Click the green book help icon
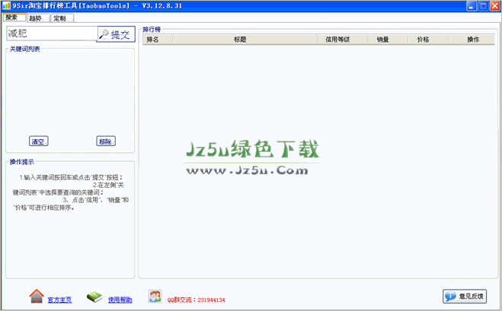The image size is (502, 311). point(94,297)
